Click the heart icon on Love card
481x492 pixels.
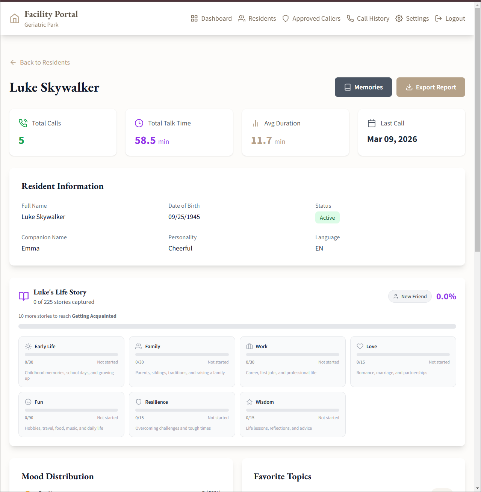coord(360,346)
